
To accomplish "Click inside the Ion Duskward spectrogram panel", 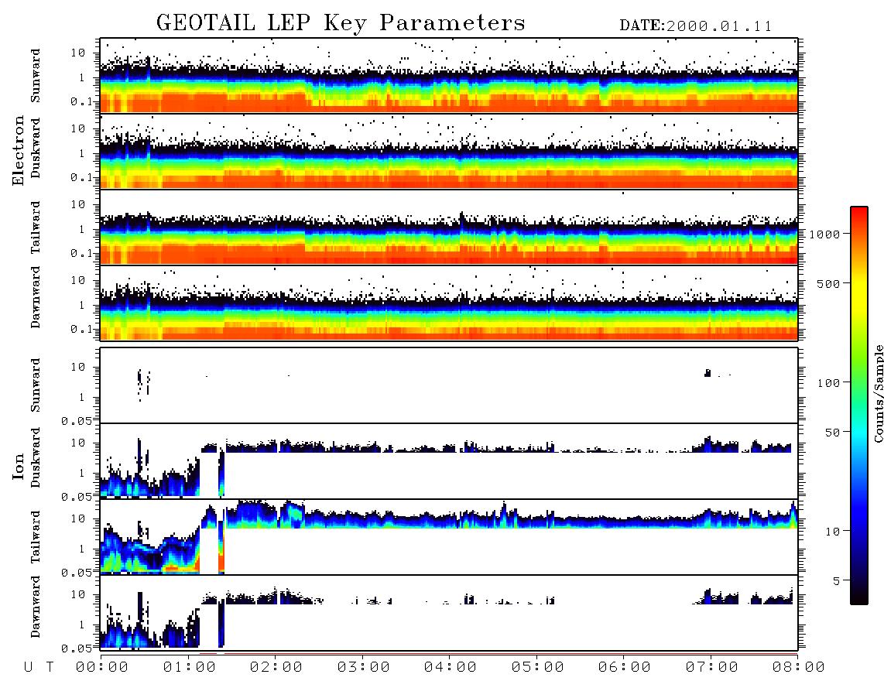I will (x=449, y=461).
